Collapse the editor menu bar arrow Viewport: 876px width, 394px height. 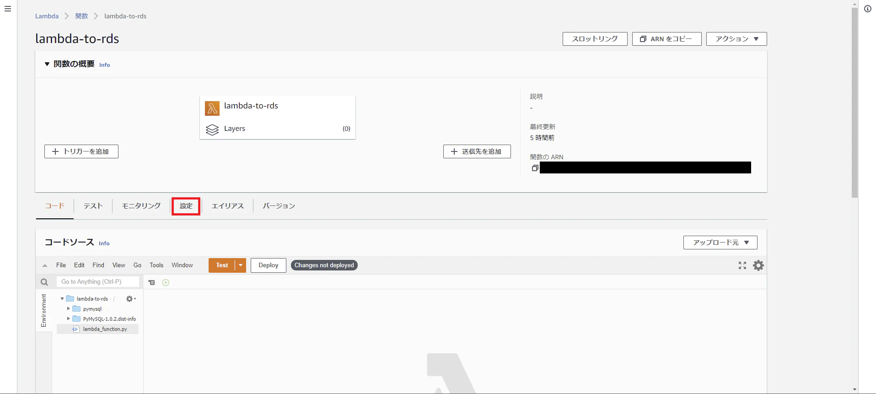(45, 265)
